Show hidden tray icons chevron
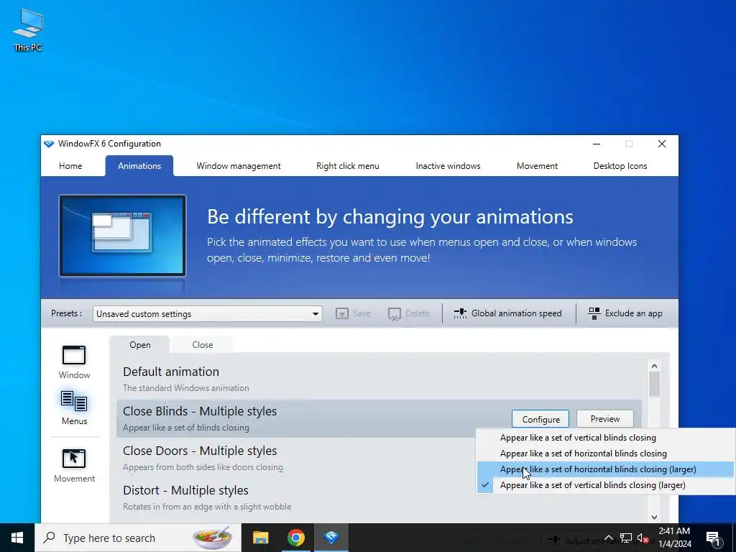This screenshot has width=736, height=552. click(608, 538)
